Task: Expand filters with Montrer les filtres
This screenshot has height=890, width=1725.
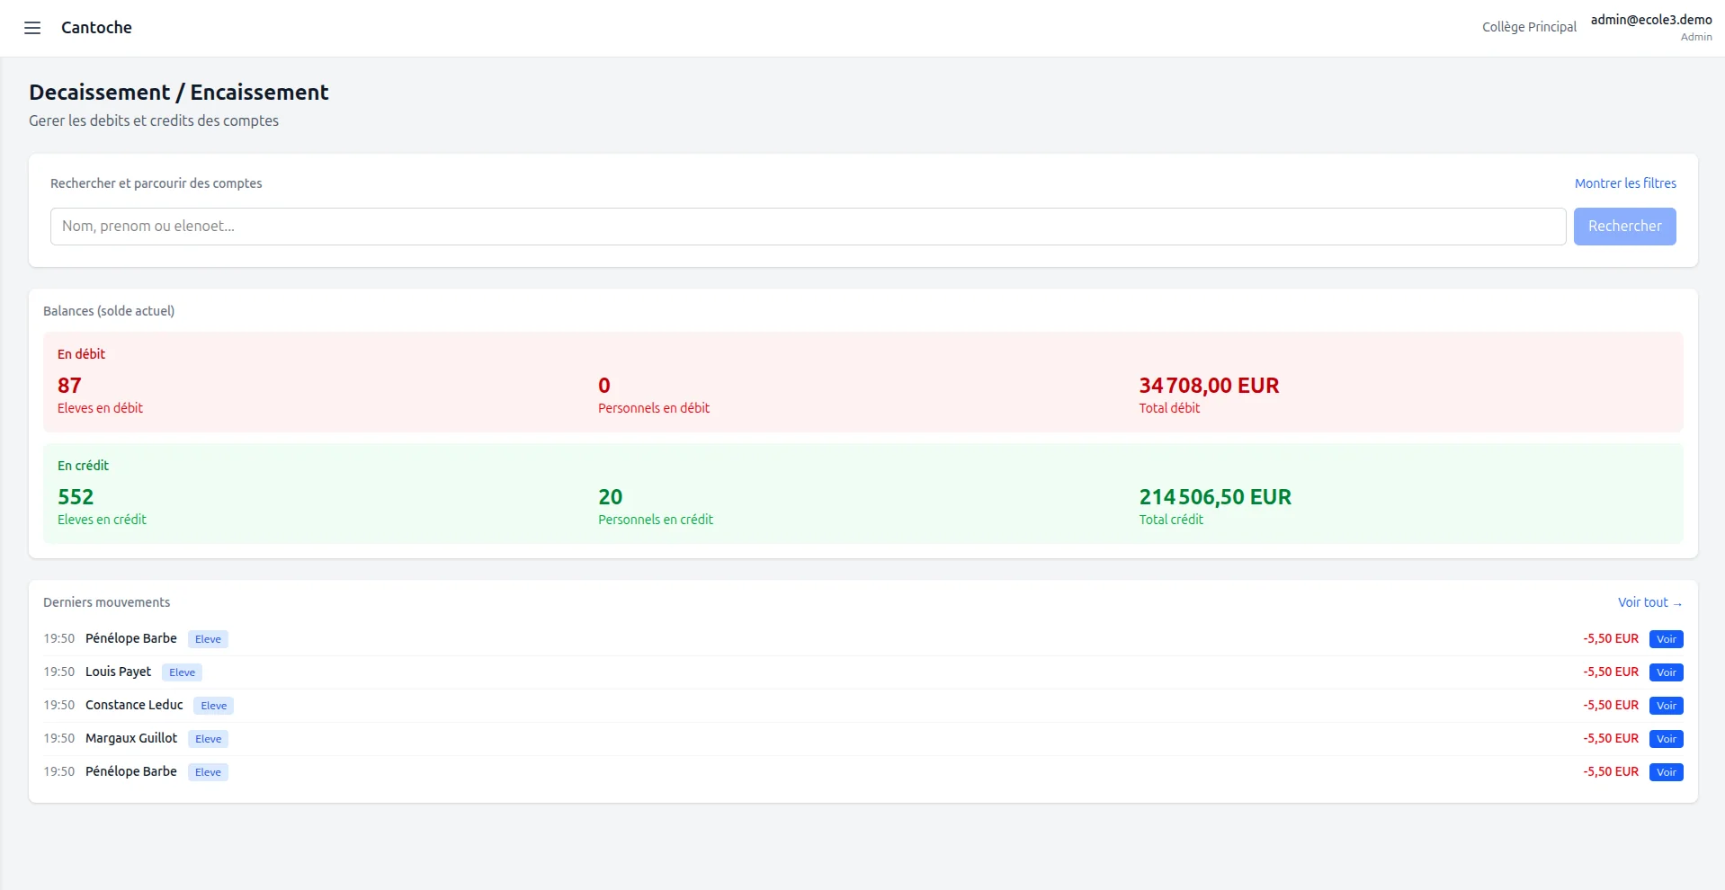Action: (1624, 183)
